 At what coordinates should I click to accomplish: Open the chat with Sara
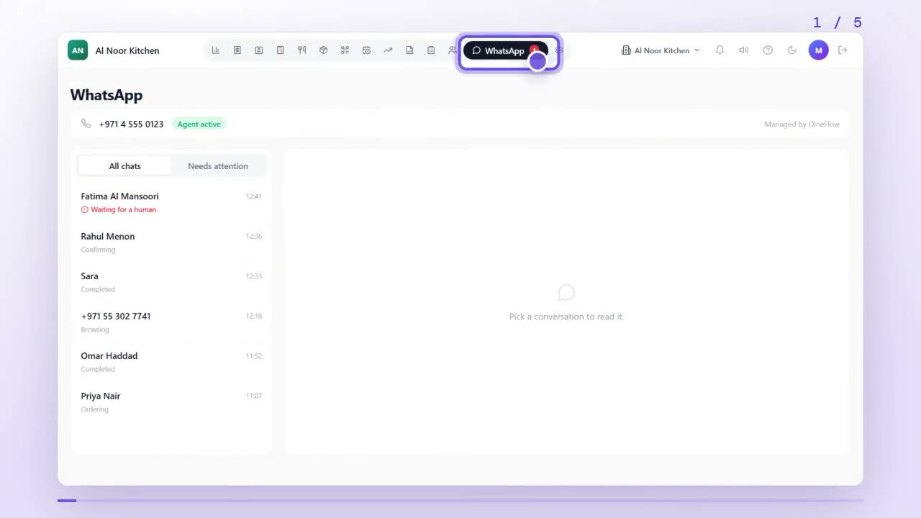[171, 282]
